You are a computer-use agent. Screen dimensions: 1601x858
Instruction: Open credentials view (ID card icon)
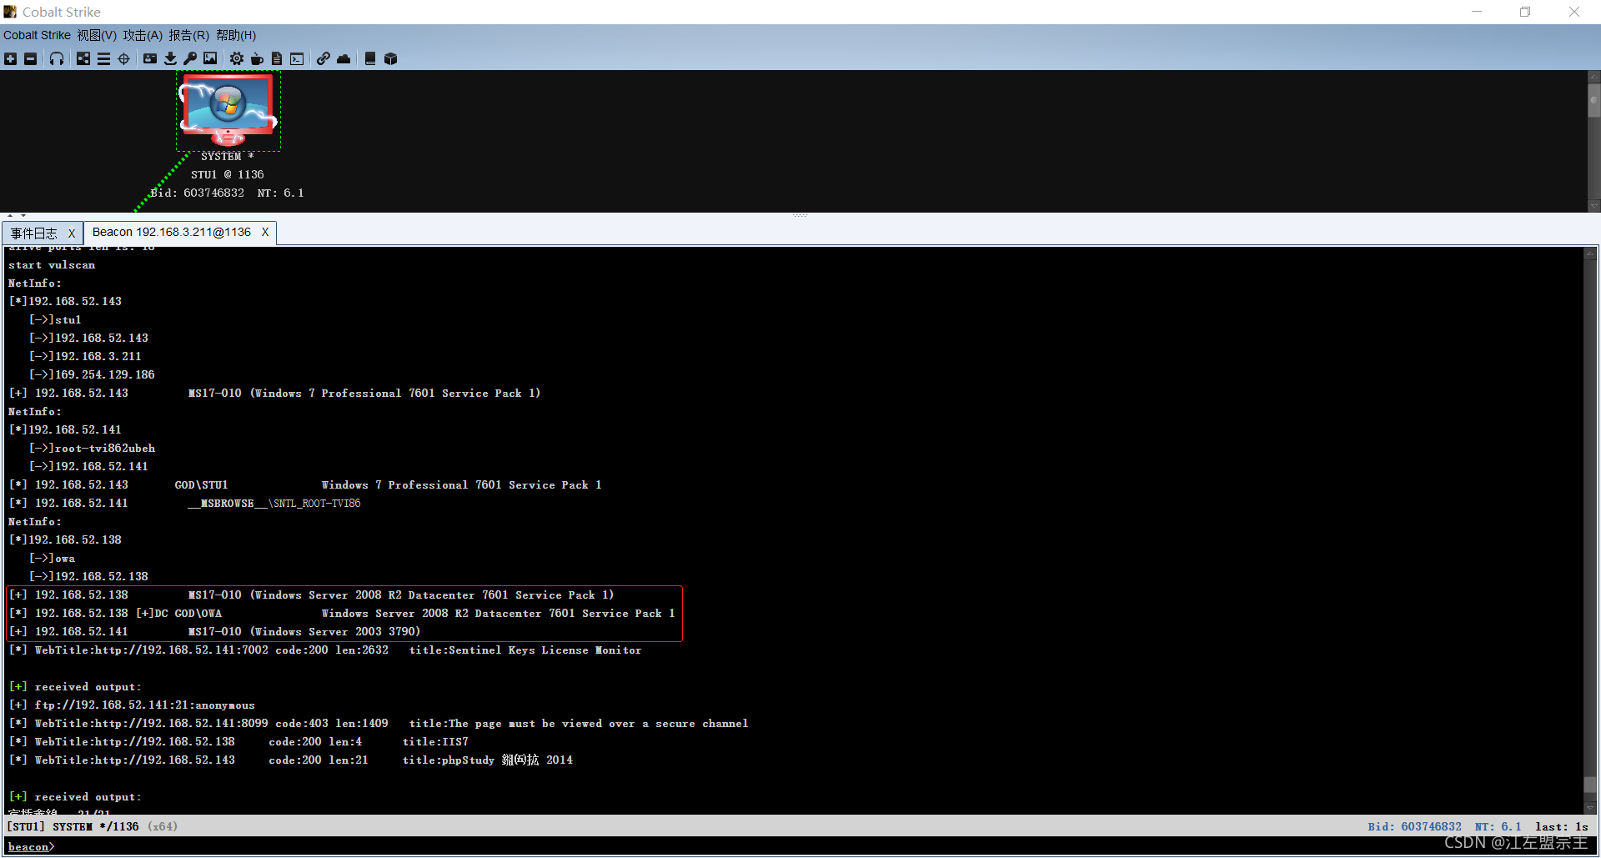coord(150,58)
